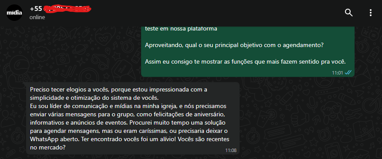Click the "no mercado?" closing text

click(x=48, y=148)
